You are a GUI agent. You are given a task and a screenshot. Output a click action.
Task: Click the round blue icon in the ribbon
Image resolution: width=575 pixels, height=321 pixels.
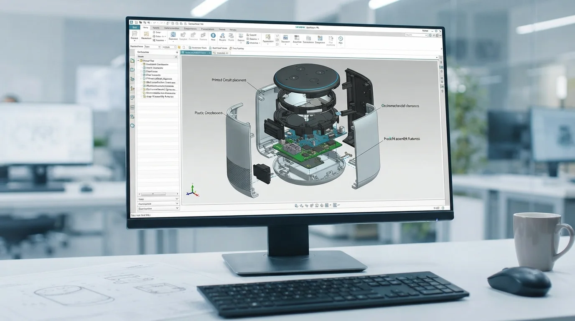pos(213,36)
